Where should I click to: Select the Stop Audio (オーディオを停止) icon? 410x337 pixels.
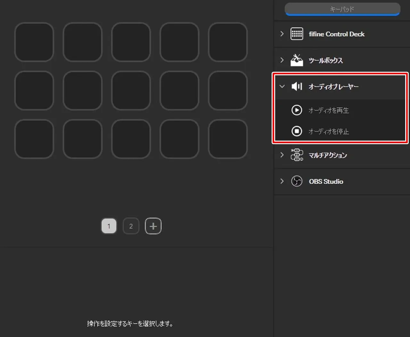297,131
